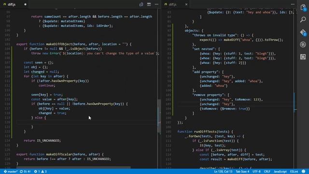Open the Extensions view icon

(303, 57)
